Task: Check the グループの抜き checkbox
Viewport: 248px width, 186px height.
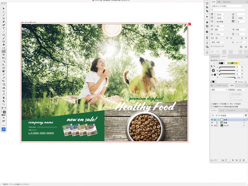Action: pyautogui.click(x=228, y=104)
